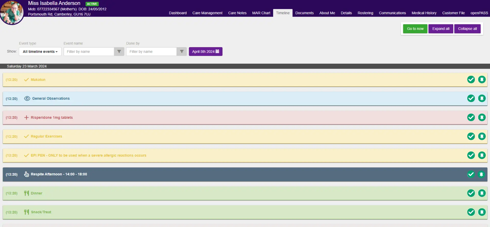Click the Collapse all button
Viewport: 490px width, 227px height.
(467, 29)
